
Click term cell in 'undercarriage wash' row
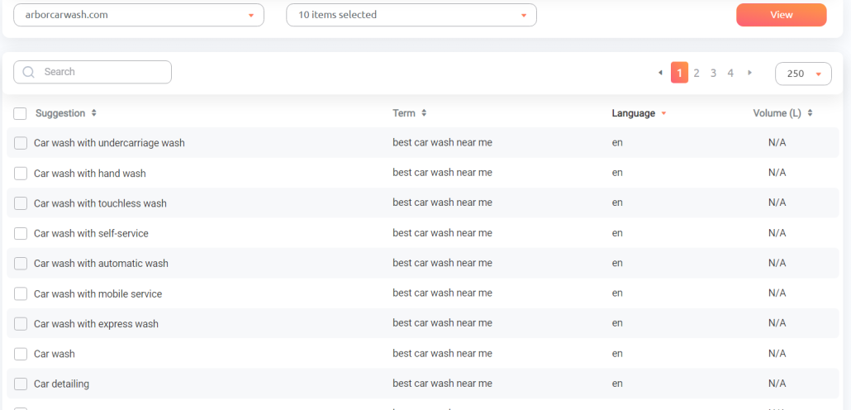(x=442, y=142)
